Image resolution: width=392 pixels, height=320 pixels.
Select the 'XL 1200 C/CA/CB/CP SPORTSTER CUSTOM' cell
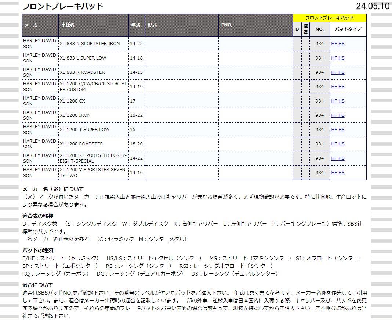tap(94, 87)
